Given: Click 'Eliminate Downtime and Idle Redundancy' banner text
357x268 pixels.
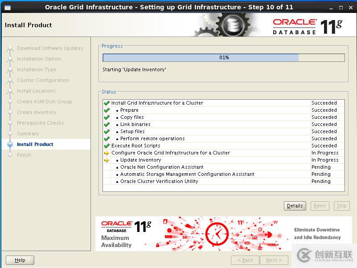Looking at the screenshot, I should [317, 234].
